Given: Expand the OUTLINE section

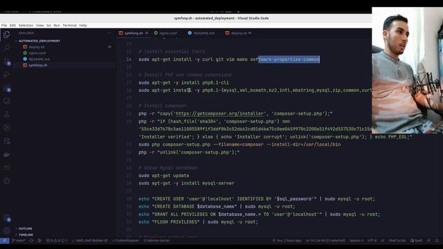Looking at the screenshot, I should coord(25,228).
